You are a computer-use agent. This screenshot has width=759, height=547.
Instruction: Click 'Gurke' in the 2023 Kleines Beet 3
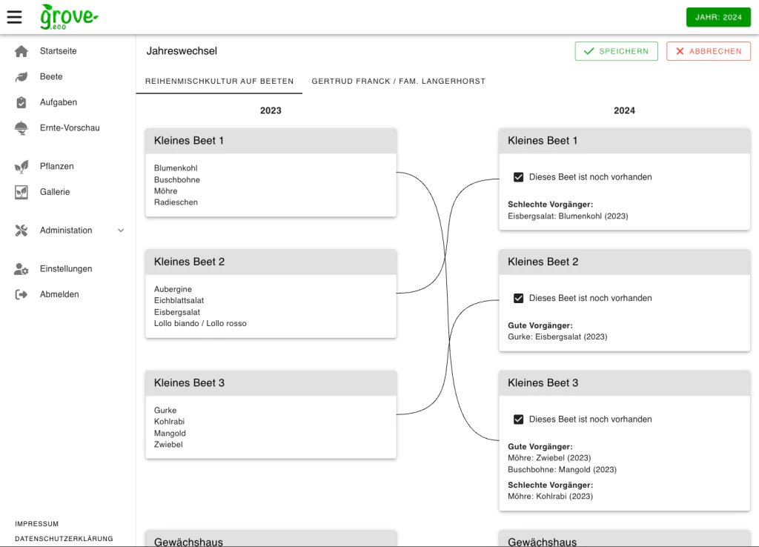tap(165, 410)
